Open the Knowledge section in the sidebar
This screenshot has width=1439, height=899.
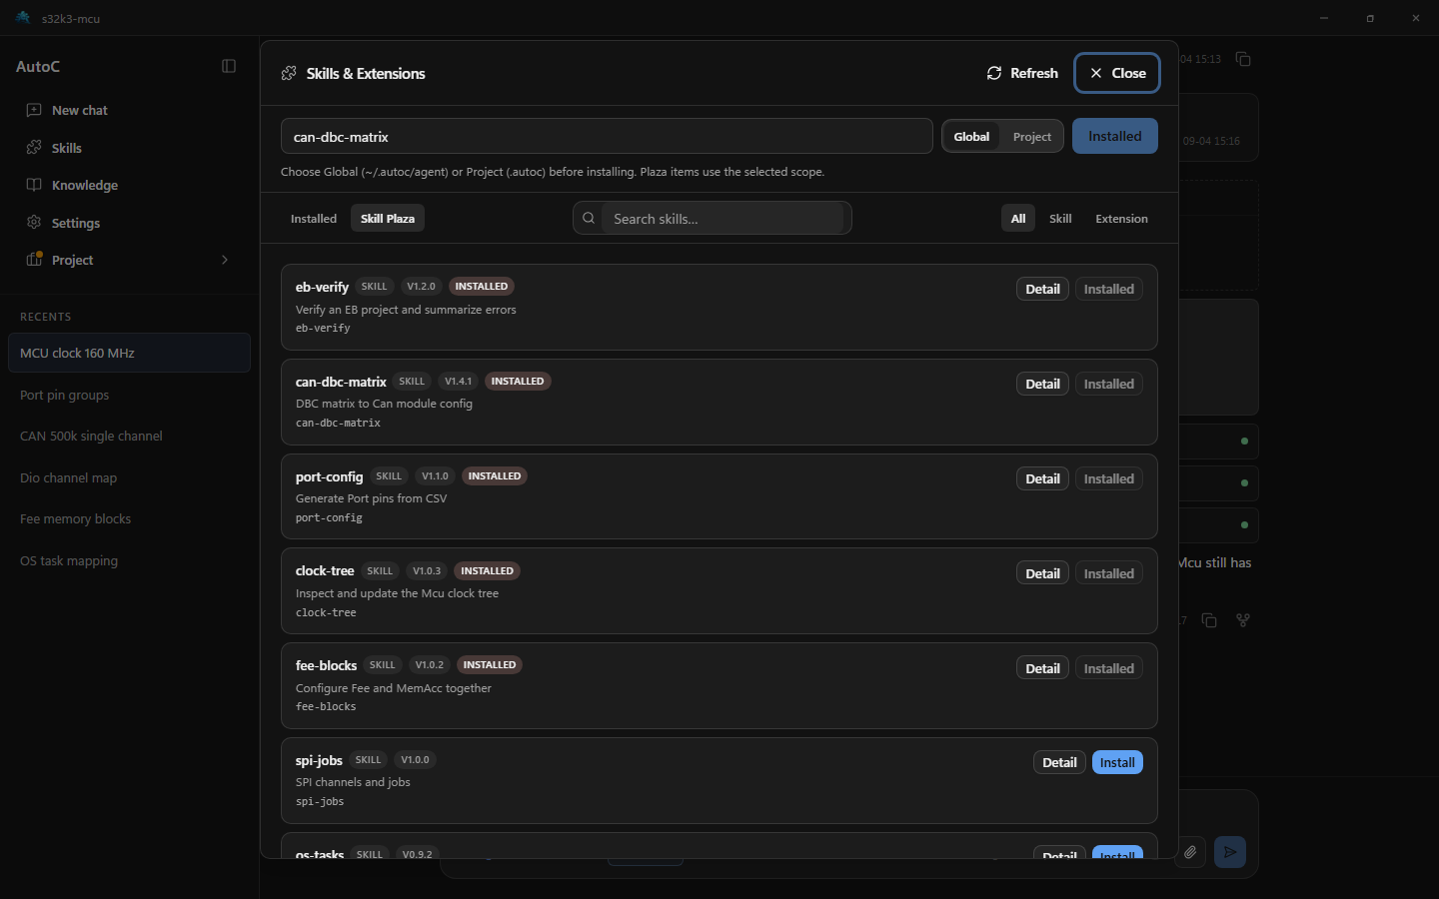pyautogui.click(x=129, y=185)
